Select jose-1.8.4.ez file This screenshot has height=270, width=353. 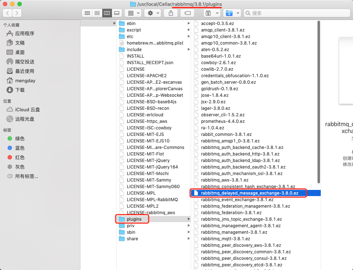256,95
